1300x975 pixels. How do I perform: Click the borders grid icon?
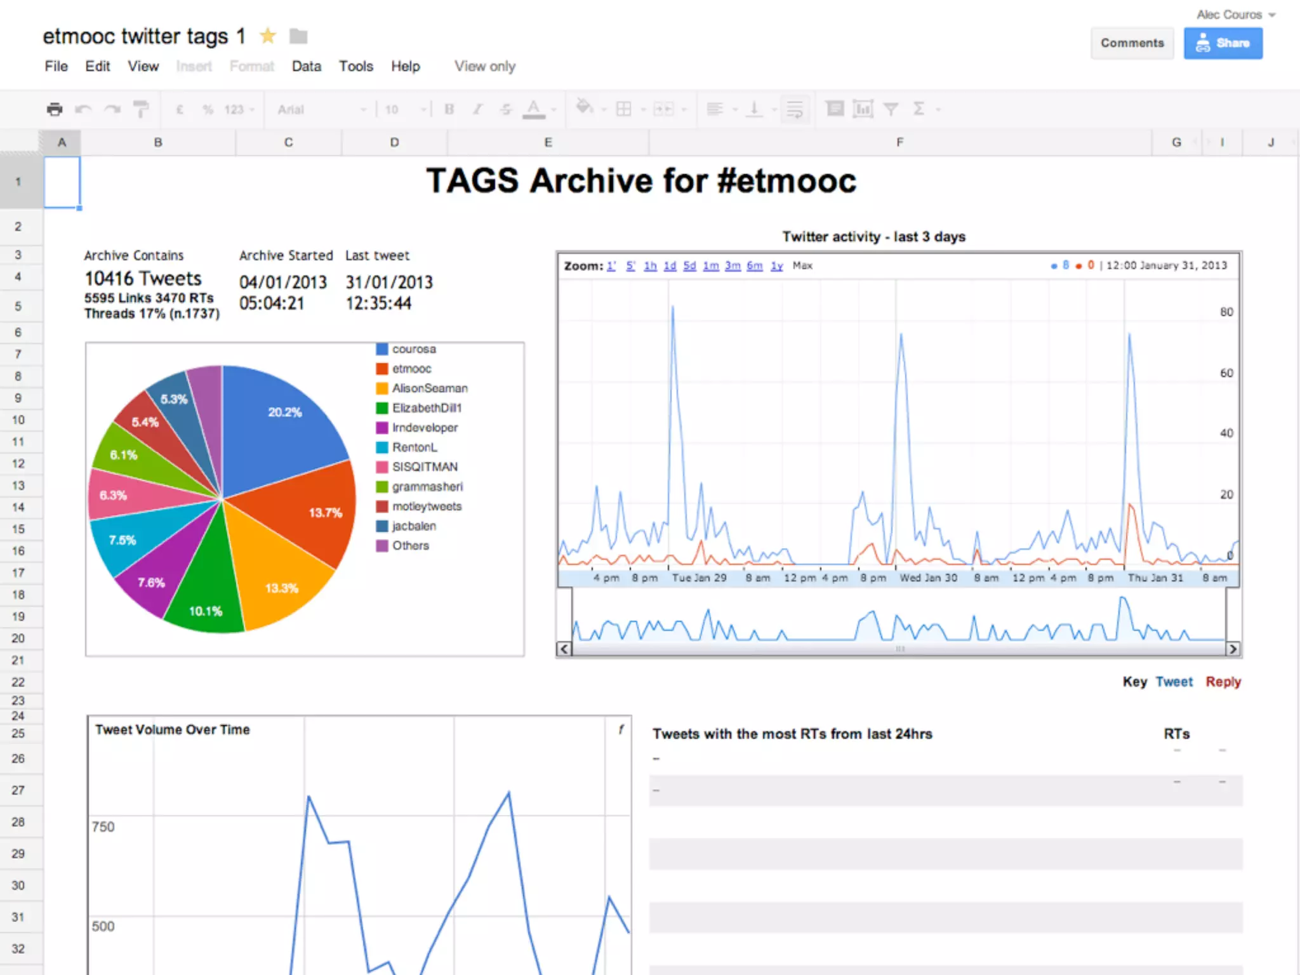[624, 109]
